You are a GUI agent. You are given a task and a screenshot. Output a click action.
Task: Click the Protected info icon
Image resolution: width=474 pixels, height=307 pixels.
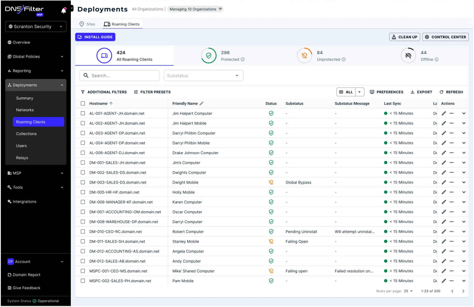[243, 59]
